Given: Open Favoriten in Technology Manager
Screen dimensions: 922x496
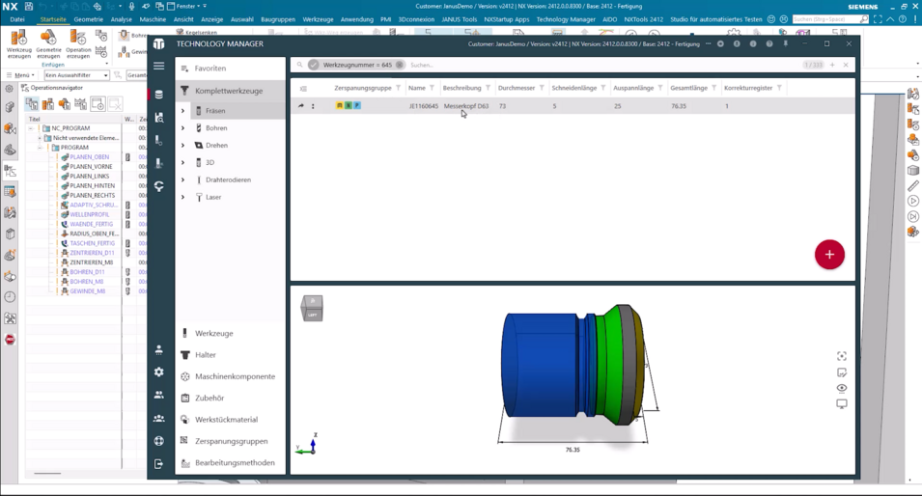Looking at the screenshot, I should 230,69.
